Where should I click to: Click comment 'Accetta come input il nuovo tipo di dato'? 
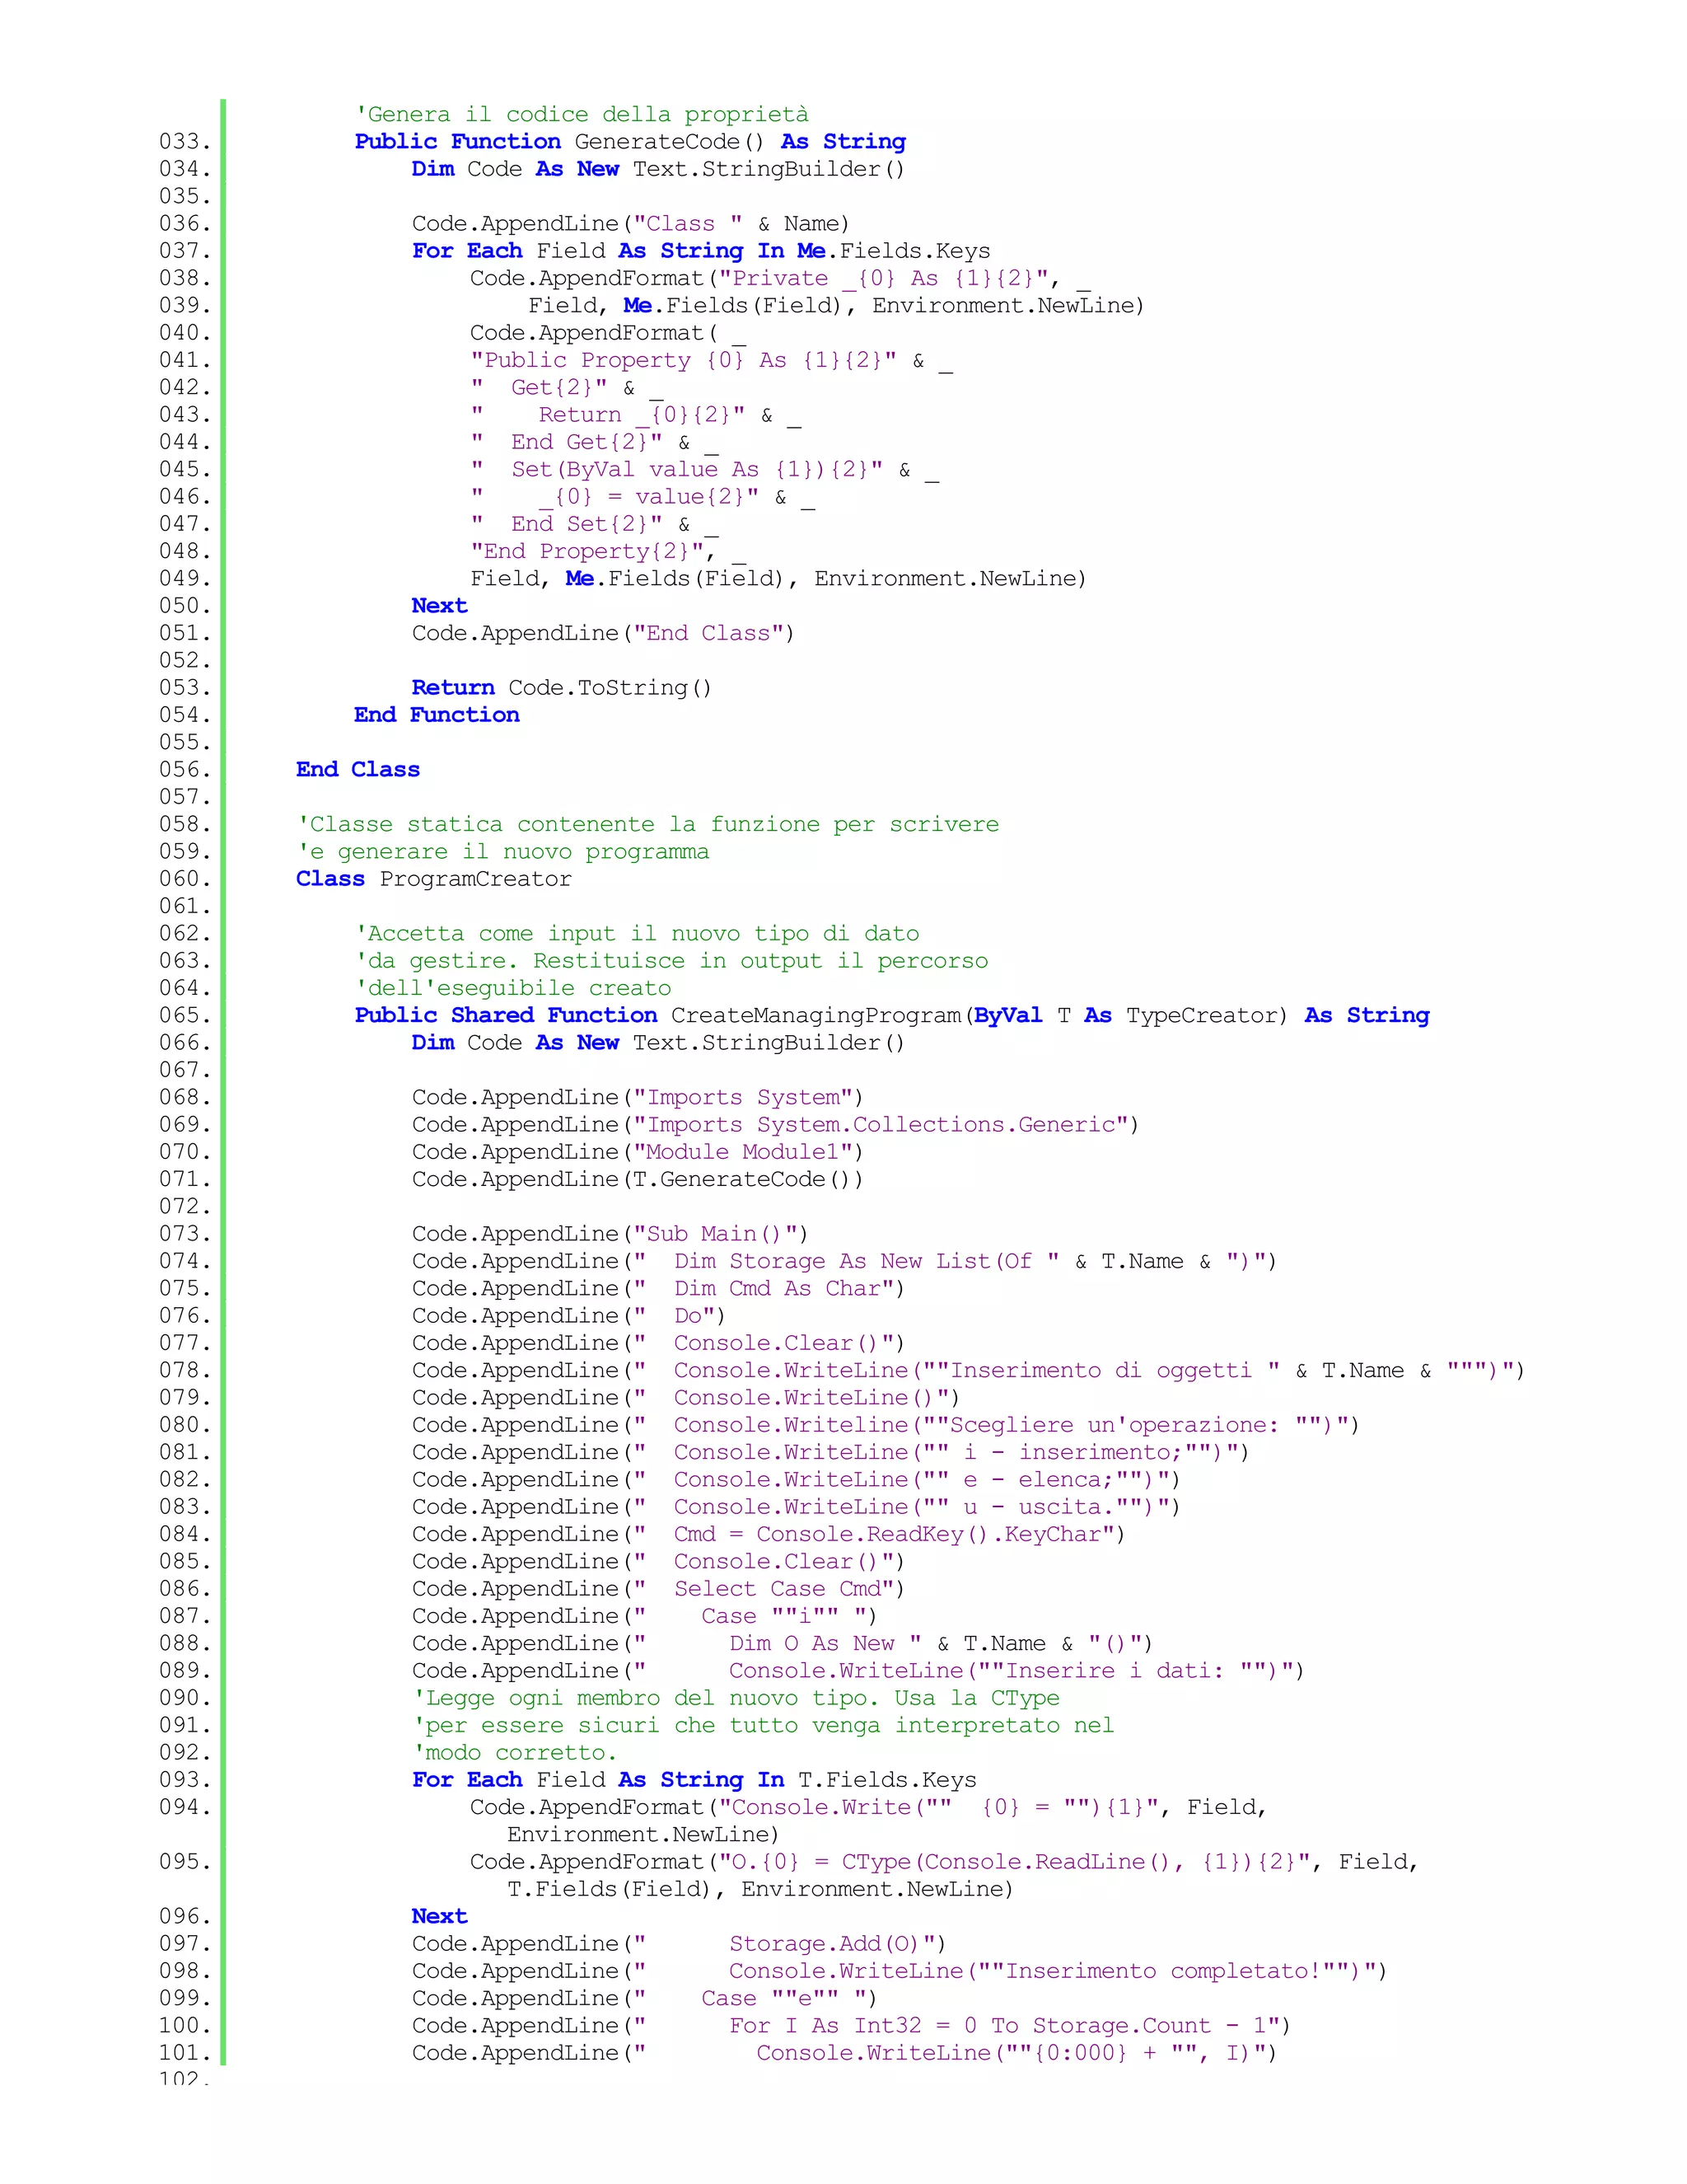coord(638,934)
